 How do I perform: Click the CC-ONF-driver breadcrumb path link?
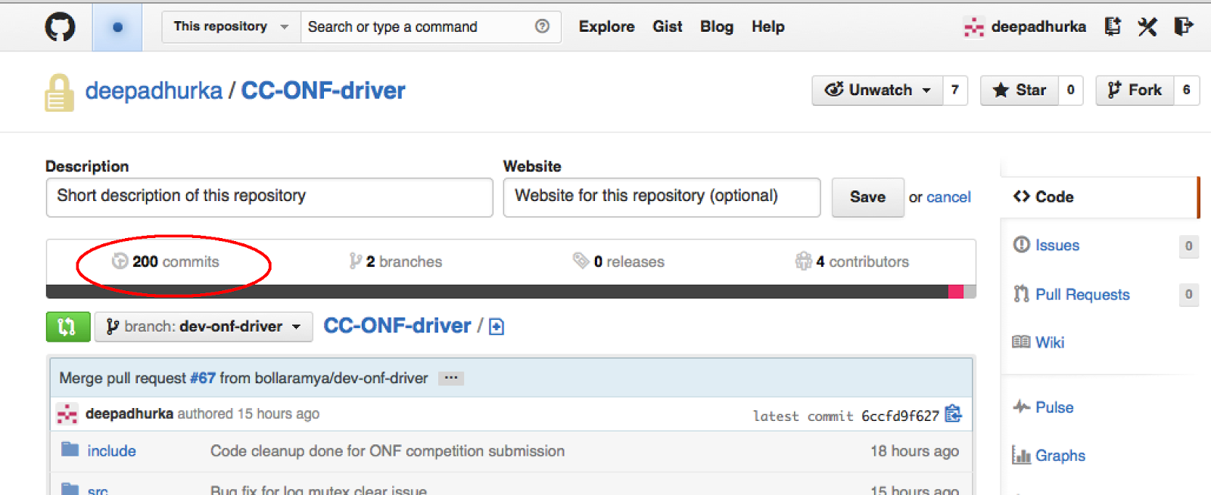pos(397,326)
